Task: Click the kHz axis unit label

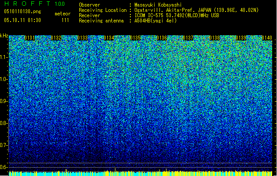Action: 4,36
